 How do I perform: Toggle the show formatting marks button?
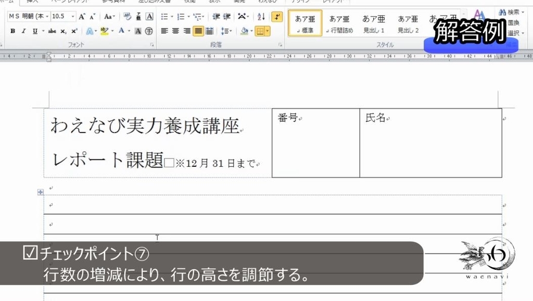[276, 16]
